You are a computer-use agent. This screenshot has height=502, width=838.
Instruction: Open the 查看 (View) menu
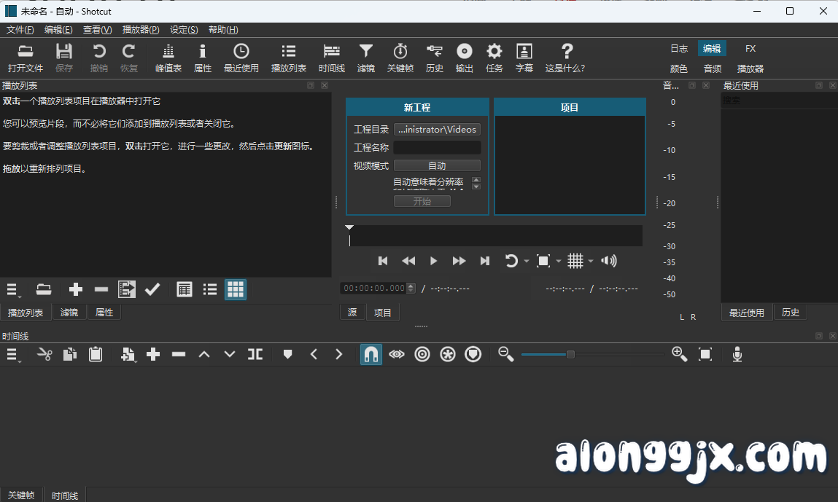tap(96, 30)
